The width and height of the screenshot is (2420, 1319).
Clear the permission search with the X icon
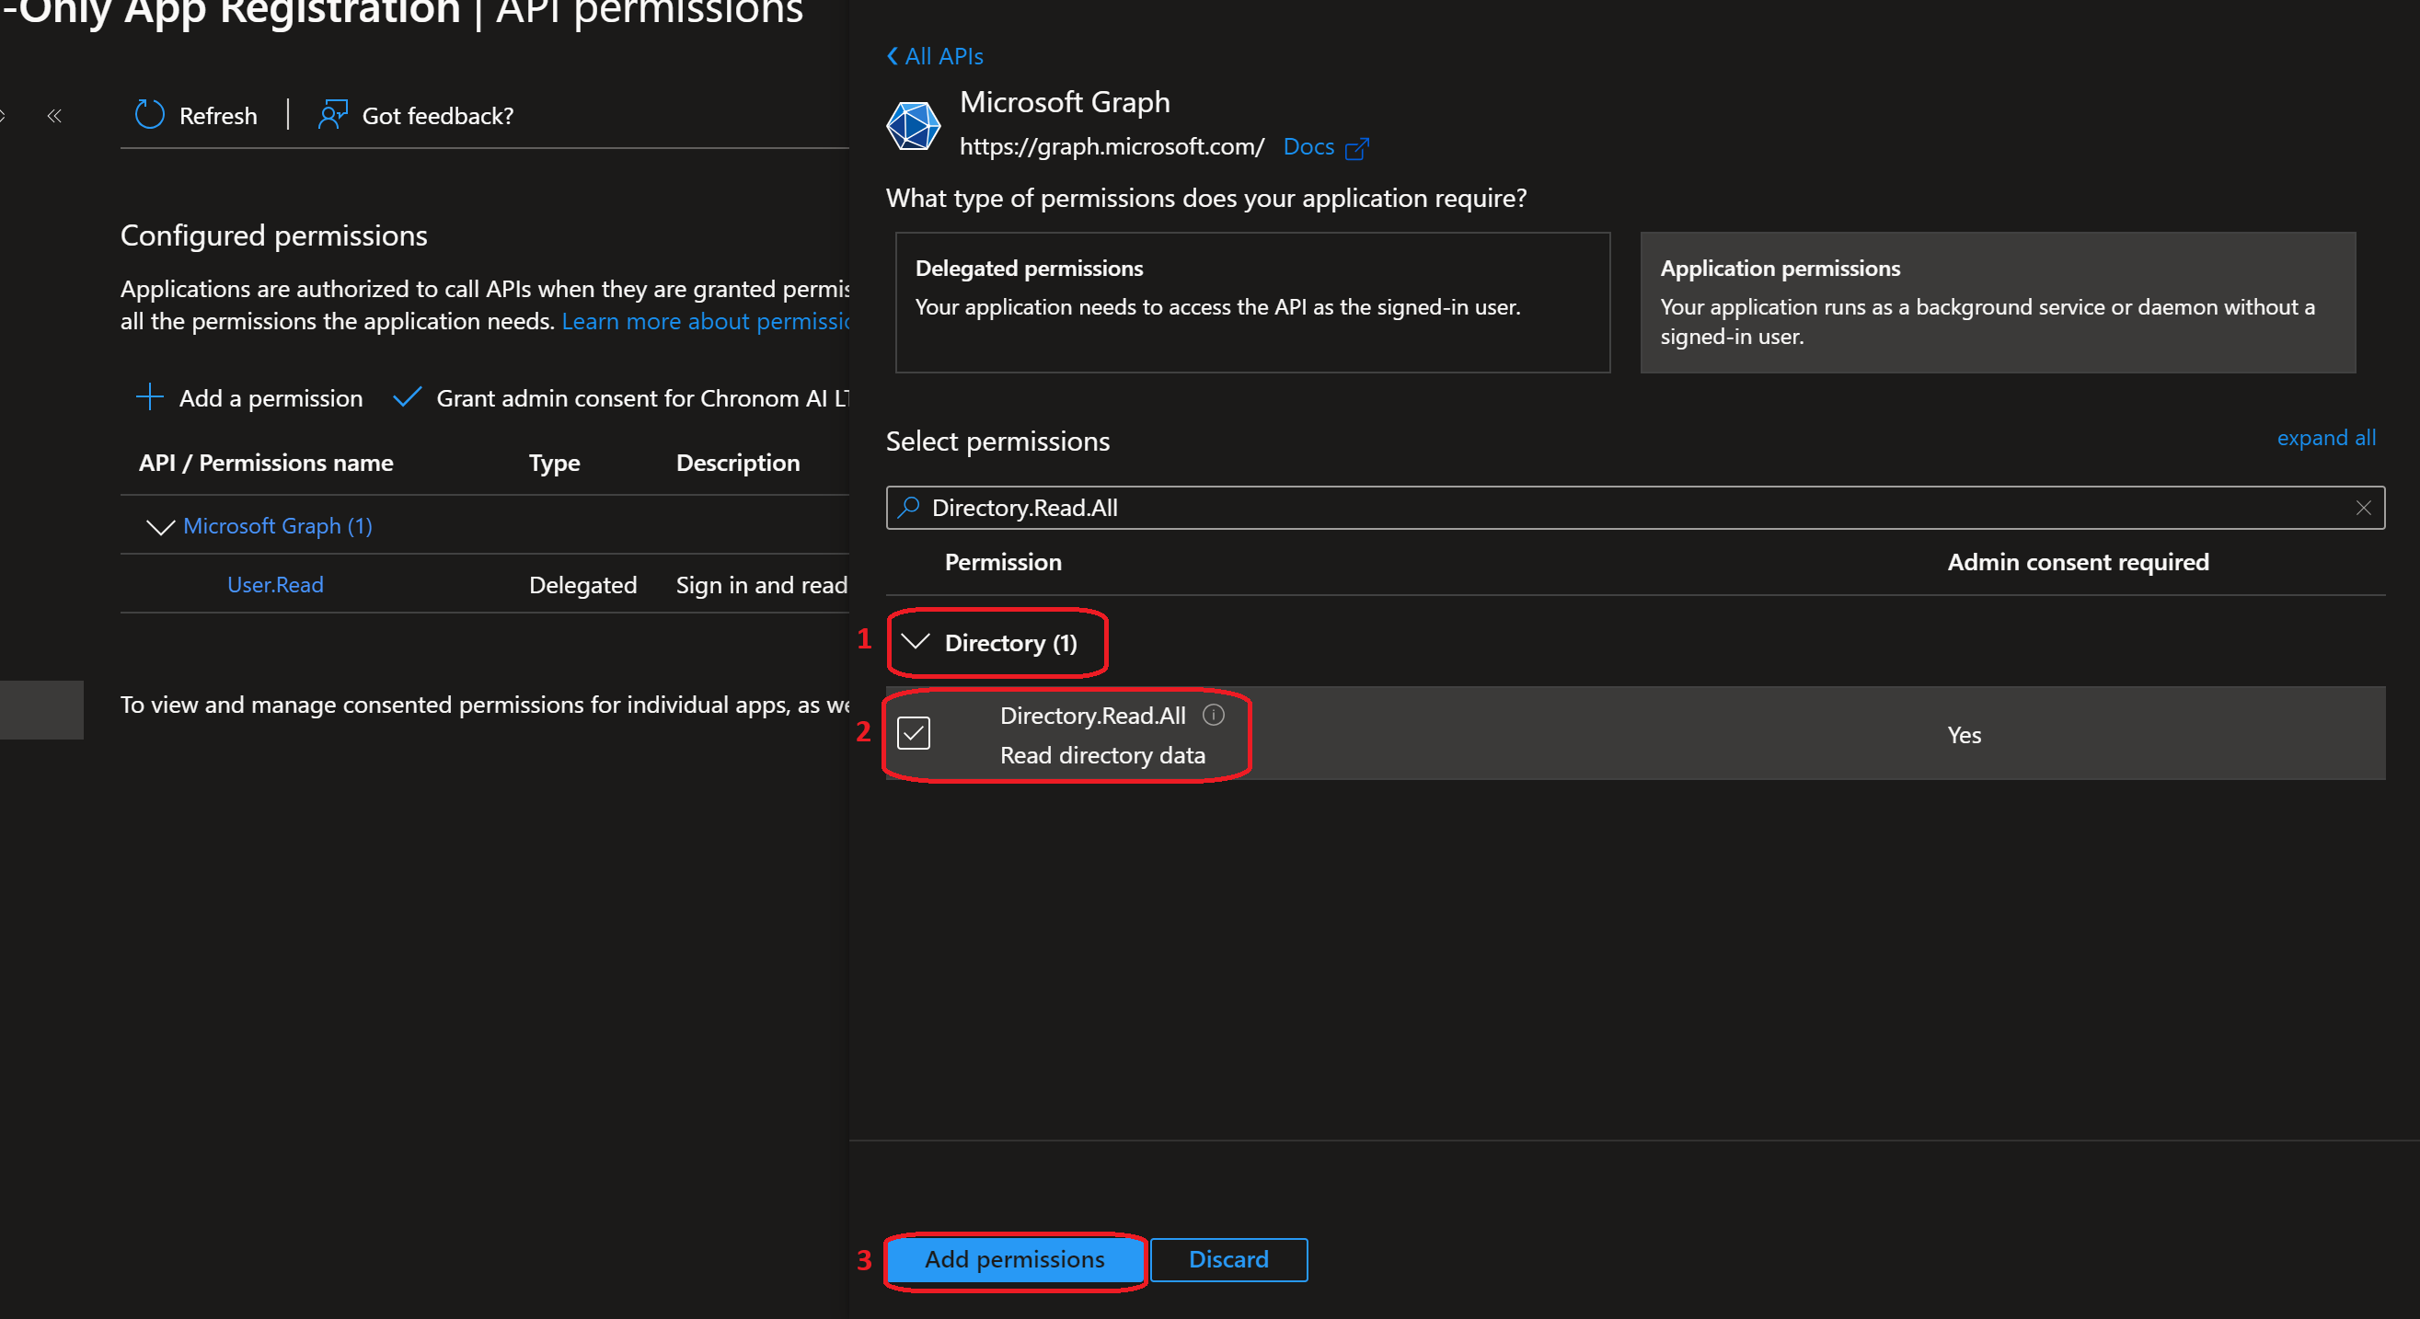(2364, 508)
